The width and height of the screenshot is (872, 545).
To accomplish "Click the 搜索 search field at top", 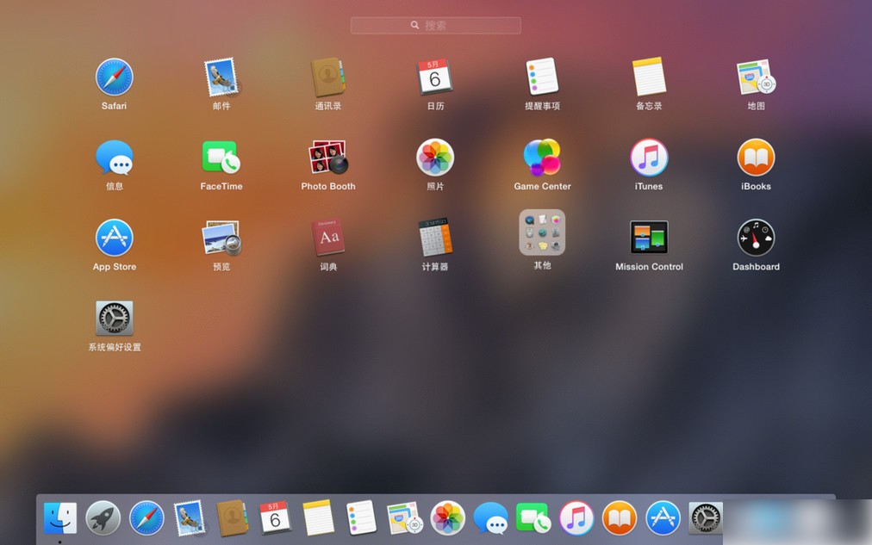I will pyautogui.click(x=435, y=25).
